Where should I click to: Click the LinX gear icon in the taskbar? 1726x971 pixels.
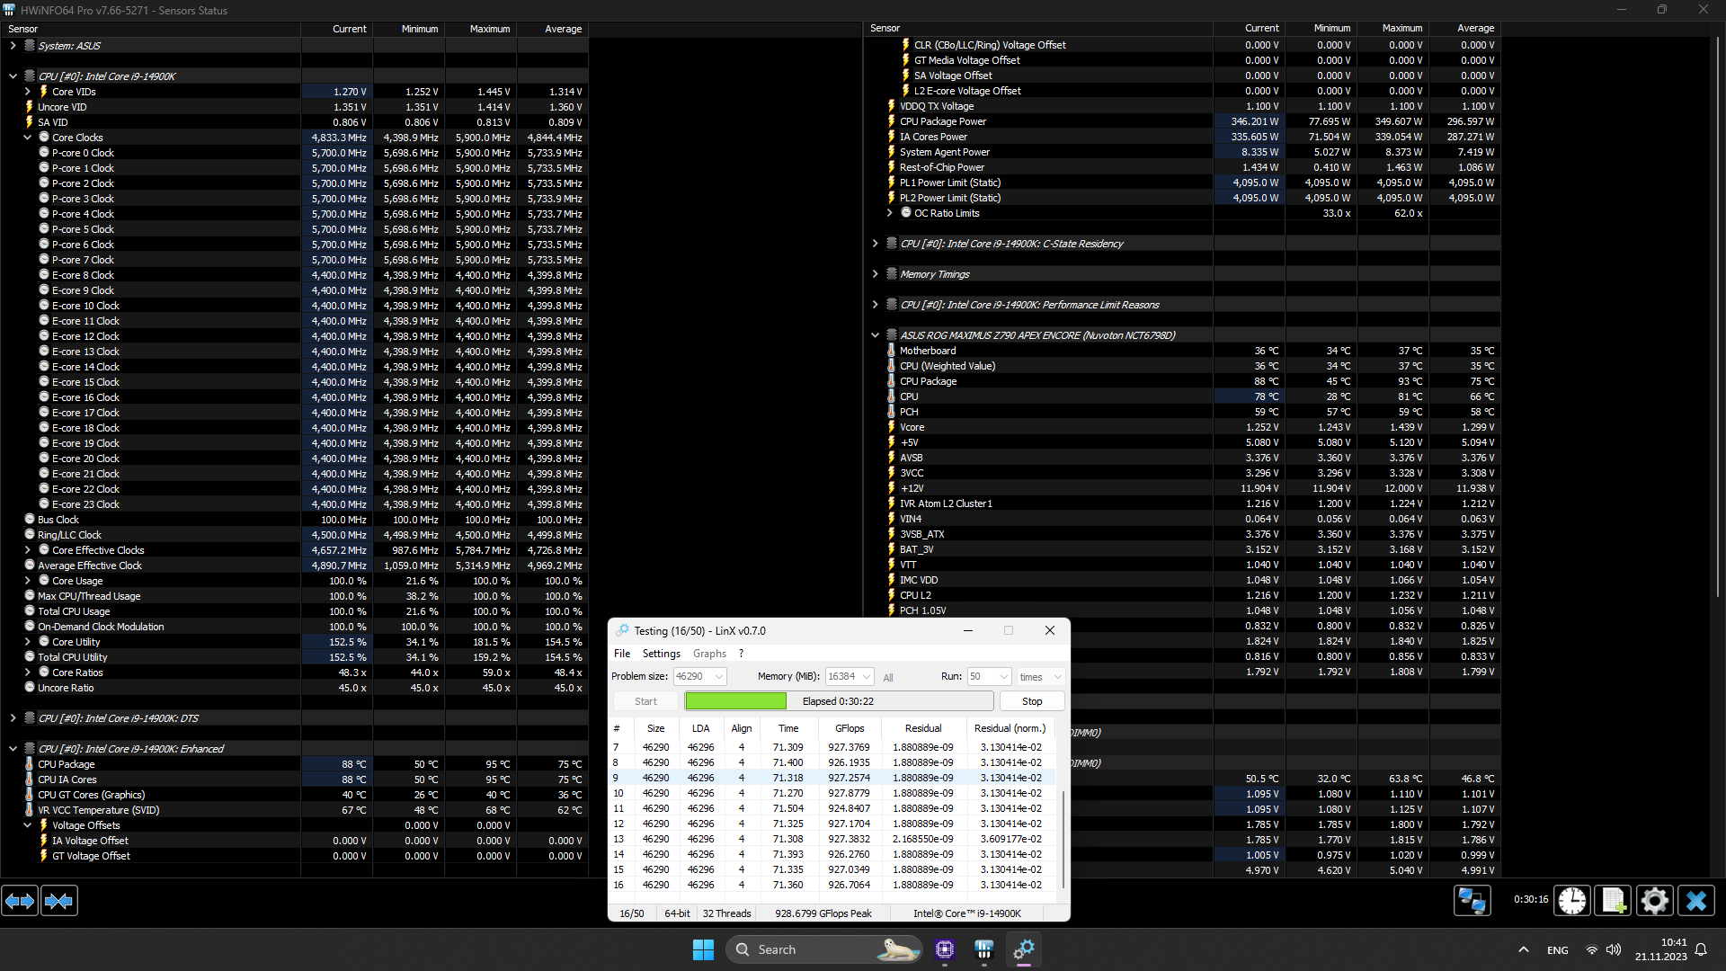(x=1024, y=949)
